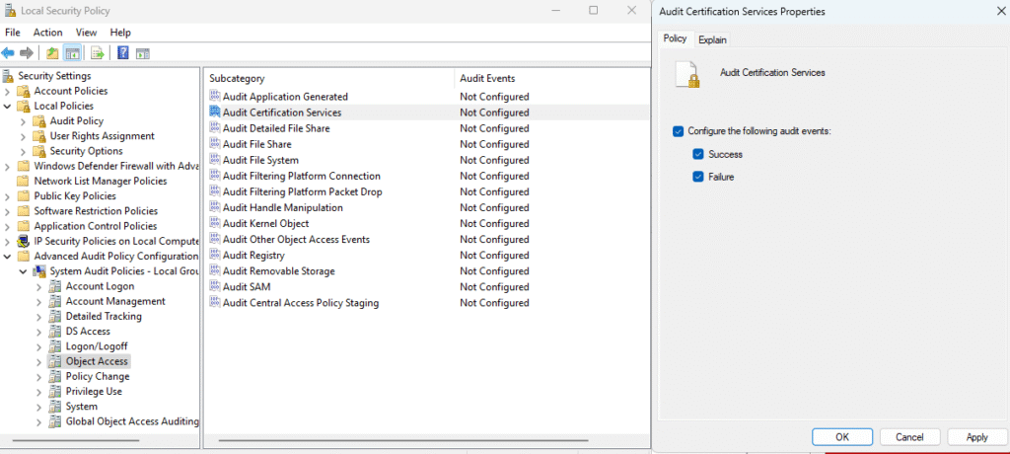Click the Security Settings root node icon

[x=9, y=76]
